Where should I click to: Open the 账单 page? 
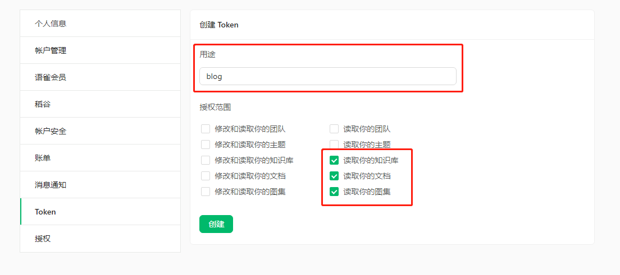pyautogui.click(x=43, y=158)
